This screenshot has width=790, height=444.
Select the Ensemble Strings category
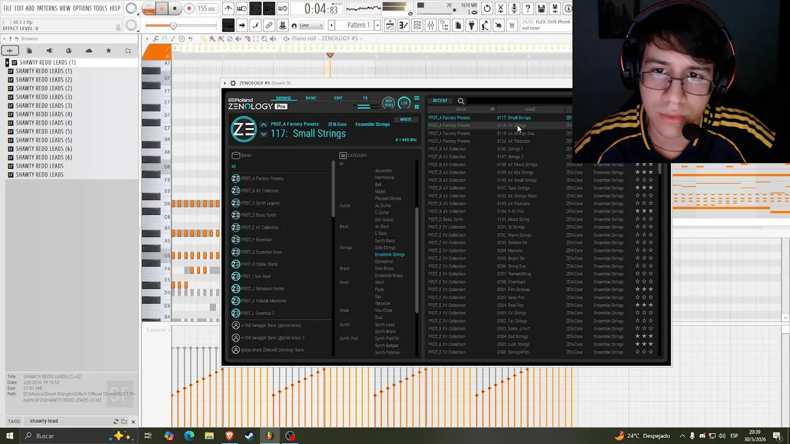click(x=389, y=255)
